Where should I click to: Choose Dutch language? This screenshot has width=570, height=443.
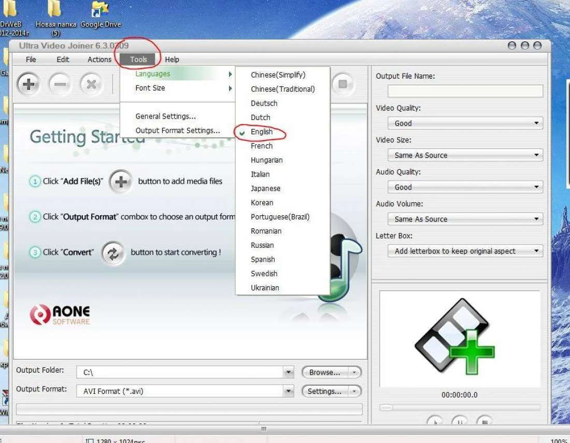point(283,117)
